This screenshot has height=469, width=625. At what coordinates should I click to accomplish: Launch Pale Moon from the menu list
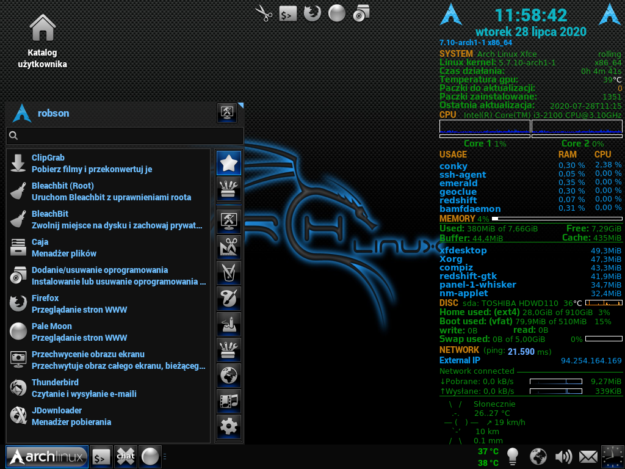108,332
